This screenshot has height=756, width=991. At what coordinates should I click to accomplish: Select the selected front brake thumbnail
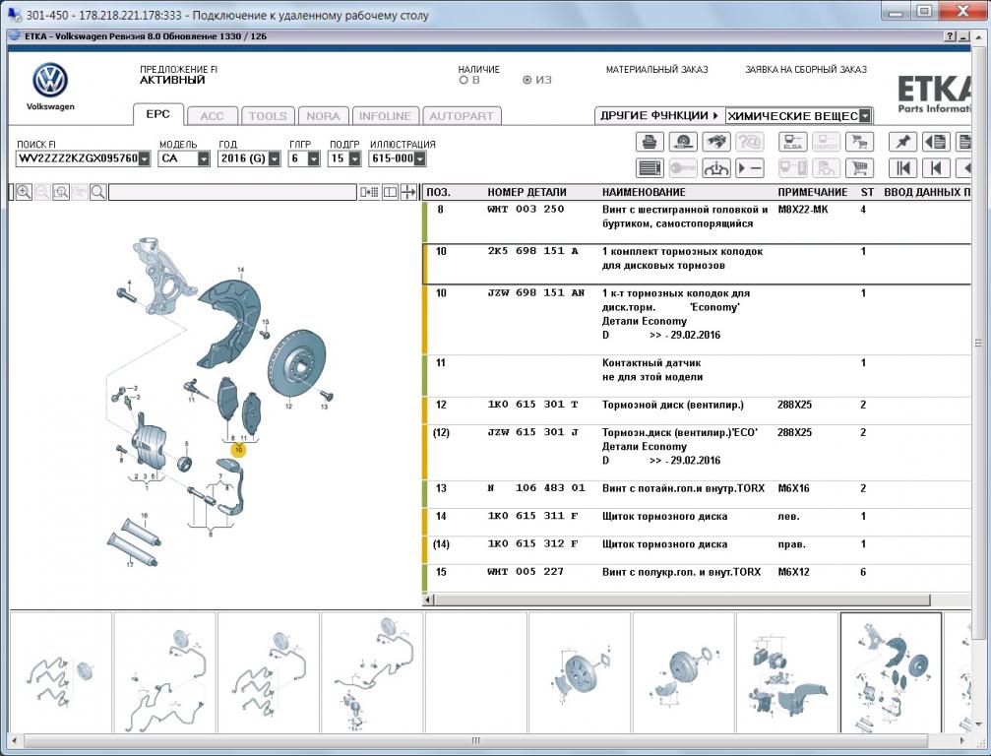[x=892, y=672]
